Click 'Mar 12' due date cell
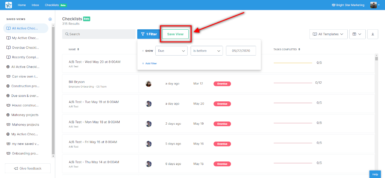 pos(198,84)
